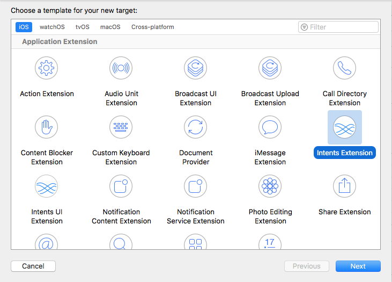The image size is (392, 282).
Task: Pick the Broadcast Upload Extension icon
Action: [x=270, y=68]
